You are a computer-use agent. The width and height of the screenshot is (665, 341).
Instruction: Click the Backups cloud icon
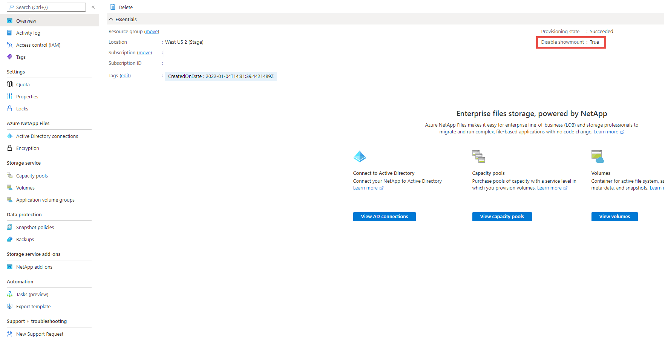coord(10,239)
